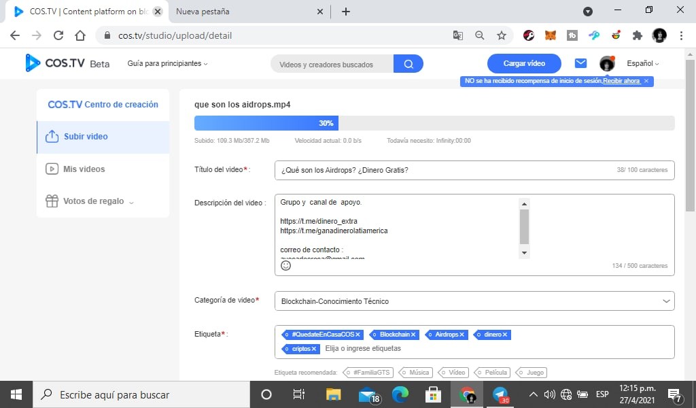This screenshot has width=696, height=408.
Task: Click the 'Elija o ingrese etiquetas' field
Action: click(x=363, y=349)
